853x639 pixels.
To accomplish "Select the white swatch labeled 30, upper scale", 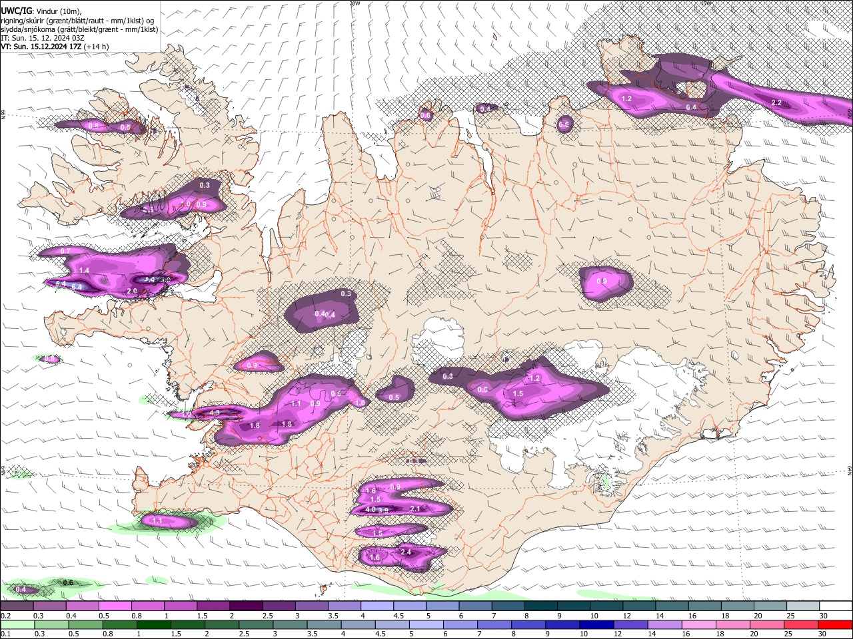I will (836, 606).
